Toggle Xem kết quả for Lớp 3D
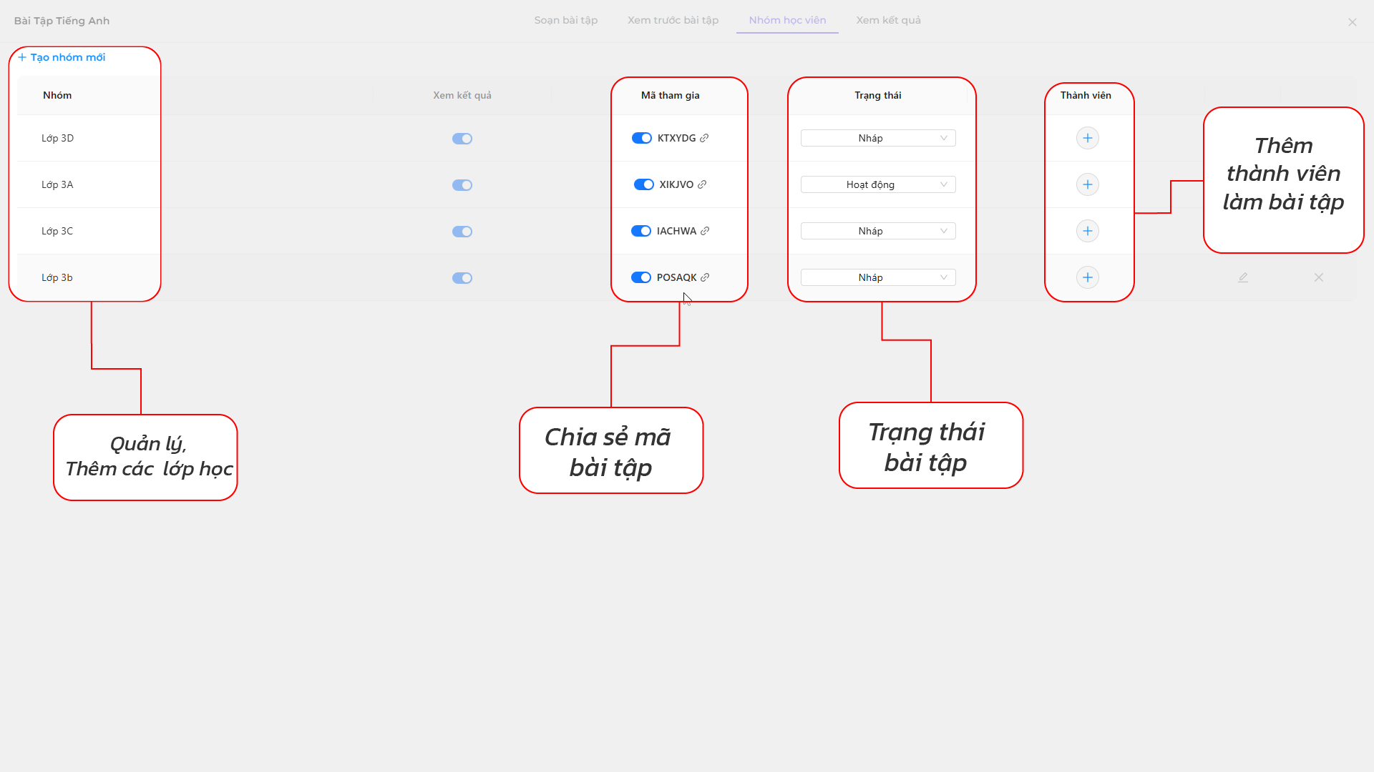Image resolution: width=1374 pixels, height=772 pixels. point(462,139)
